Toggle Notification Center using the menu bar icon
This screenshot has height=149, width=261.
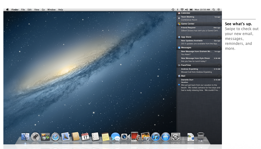(219, 10)
